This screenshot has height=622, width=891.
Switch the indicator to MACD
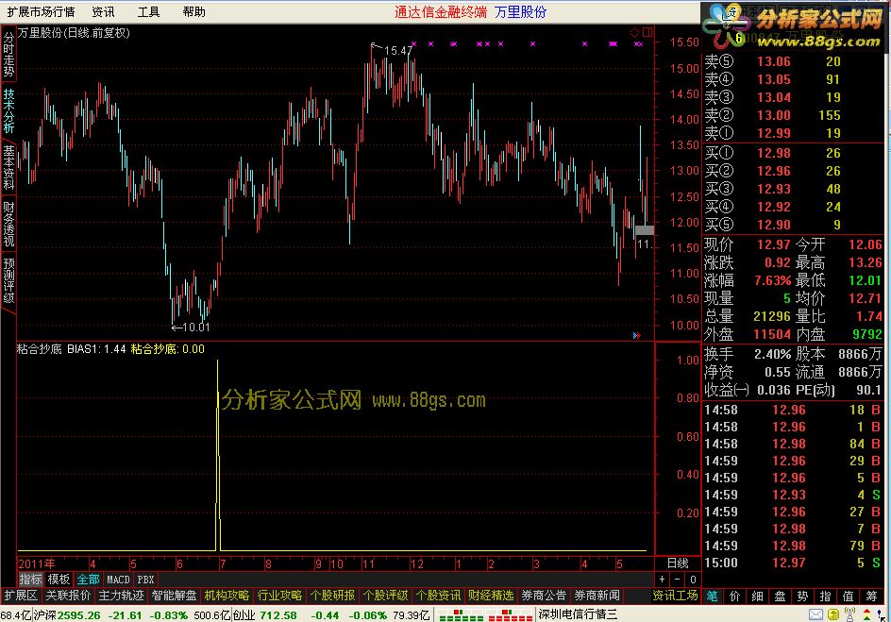118,580
